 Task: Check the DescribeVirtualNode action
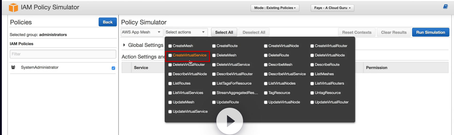click(x=170, y=74)
